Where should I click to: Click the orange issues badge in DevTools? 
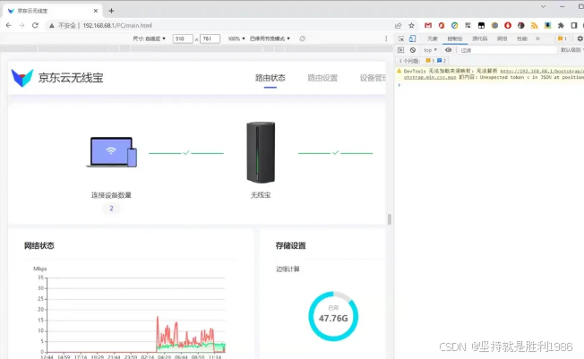coord(562,38)
